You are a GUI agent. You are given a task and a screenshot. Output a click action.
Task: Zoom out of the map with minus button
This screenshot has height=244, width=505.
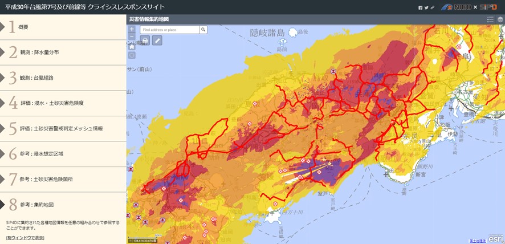pos(132,37)
